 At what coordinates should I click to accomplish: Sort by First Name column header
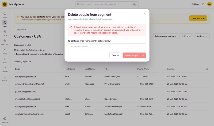tap(70, 69)
